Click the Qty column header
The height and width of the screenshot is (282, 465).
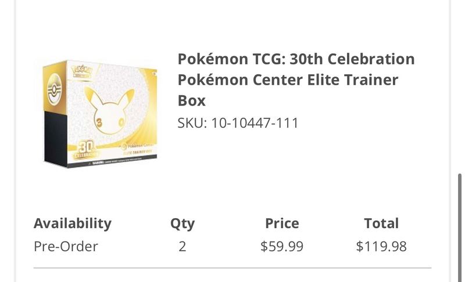tap(183, 224)
